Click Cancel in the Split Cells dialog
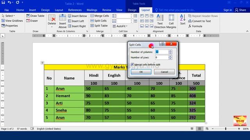The height and width of the screenshot is (140, 250). pyautogui.click(x=164, y=72)
